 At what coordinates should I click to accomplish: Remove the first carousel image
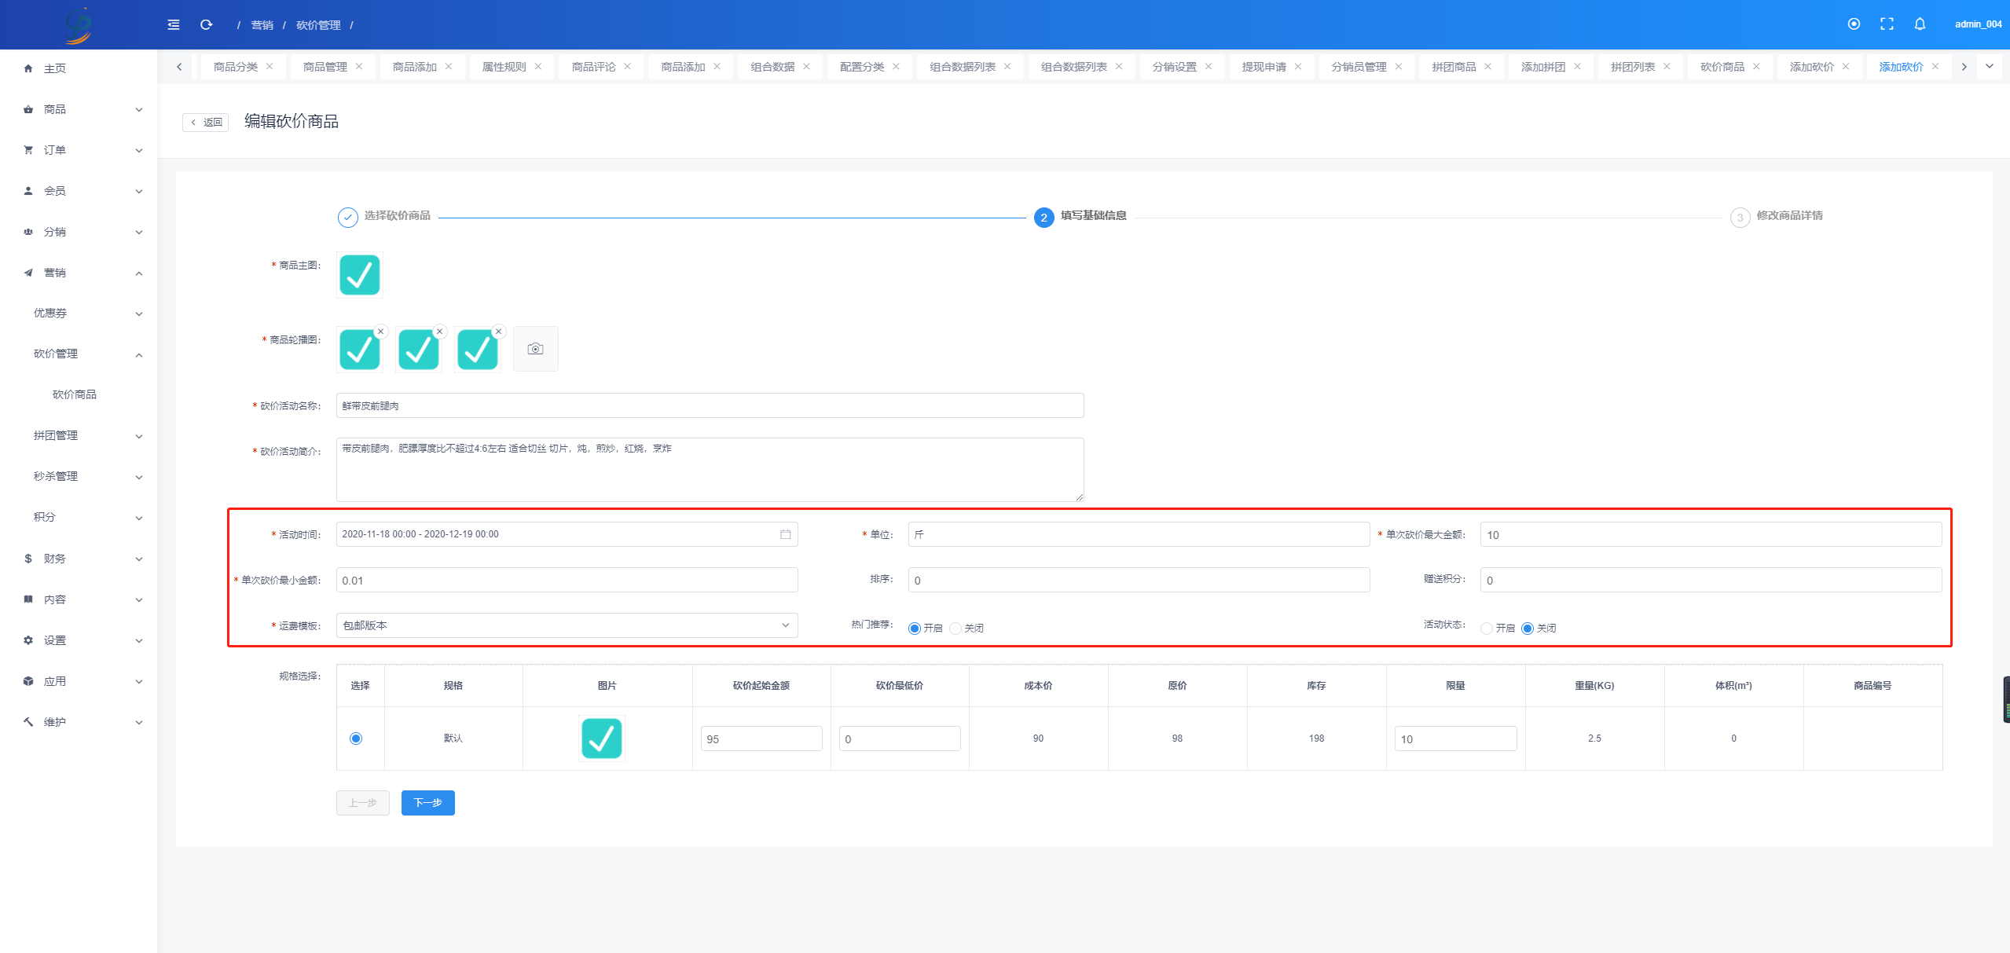(380, 332)
